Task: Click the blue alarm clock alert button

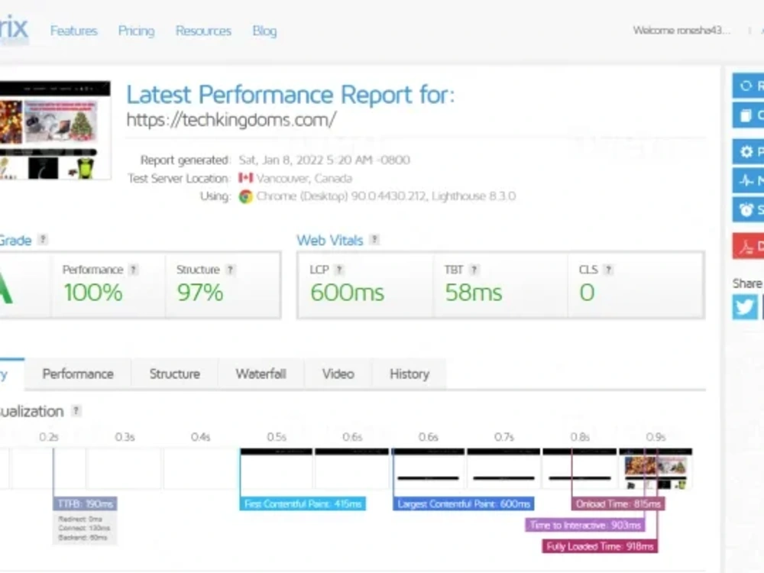Action: pos(748,210)
